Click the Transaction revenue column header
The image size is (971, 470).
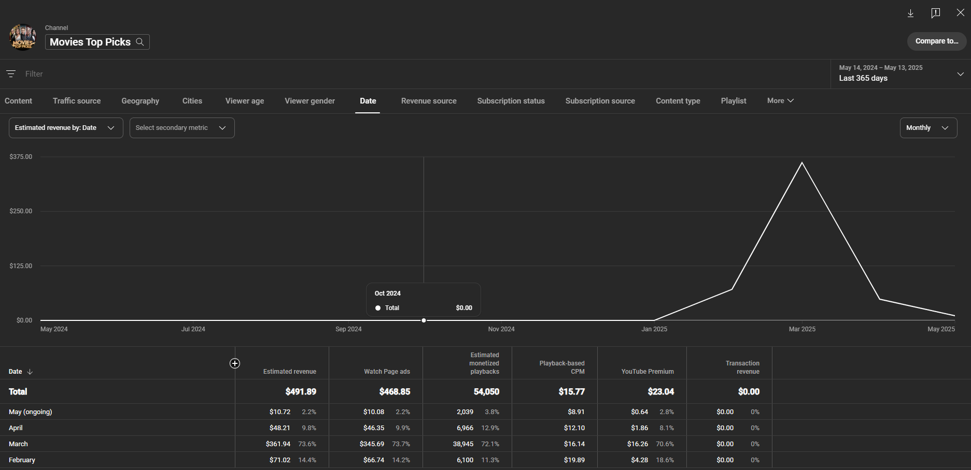pos(742,368)
